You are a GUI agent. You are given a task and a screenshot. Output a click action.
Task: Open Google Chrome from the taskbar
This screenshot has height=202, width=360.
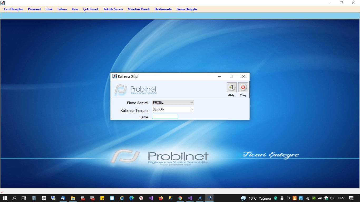click(180, 198)
